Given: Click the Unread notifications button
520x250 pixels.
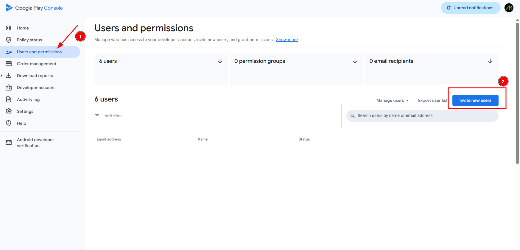Looking at the screenshot, I should [471, 8].
